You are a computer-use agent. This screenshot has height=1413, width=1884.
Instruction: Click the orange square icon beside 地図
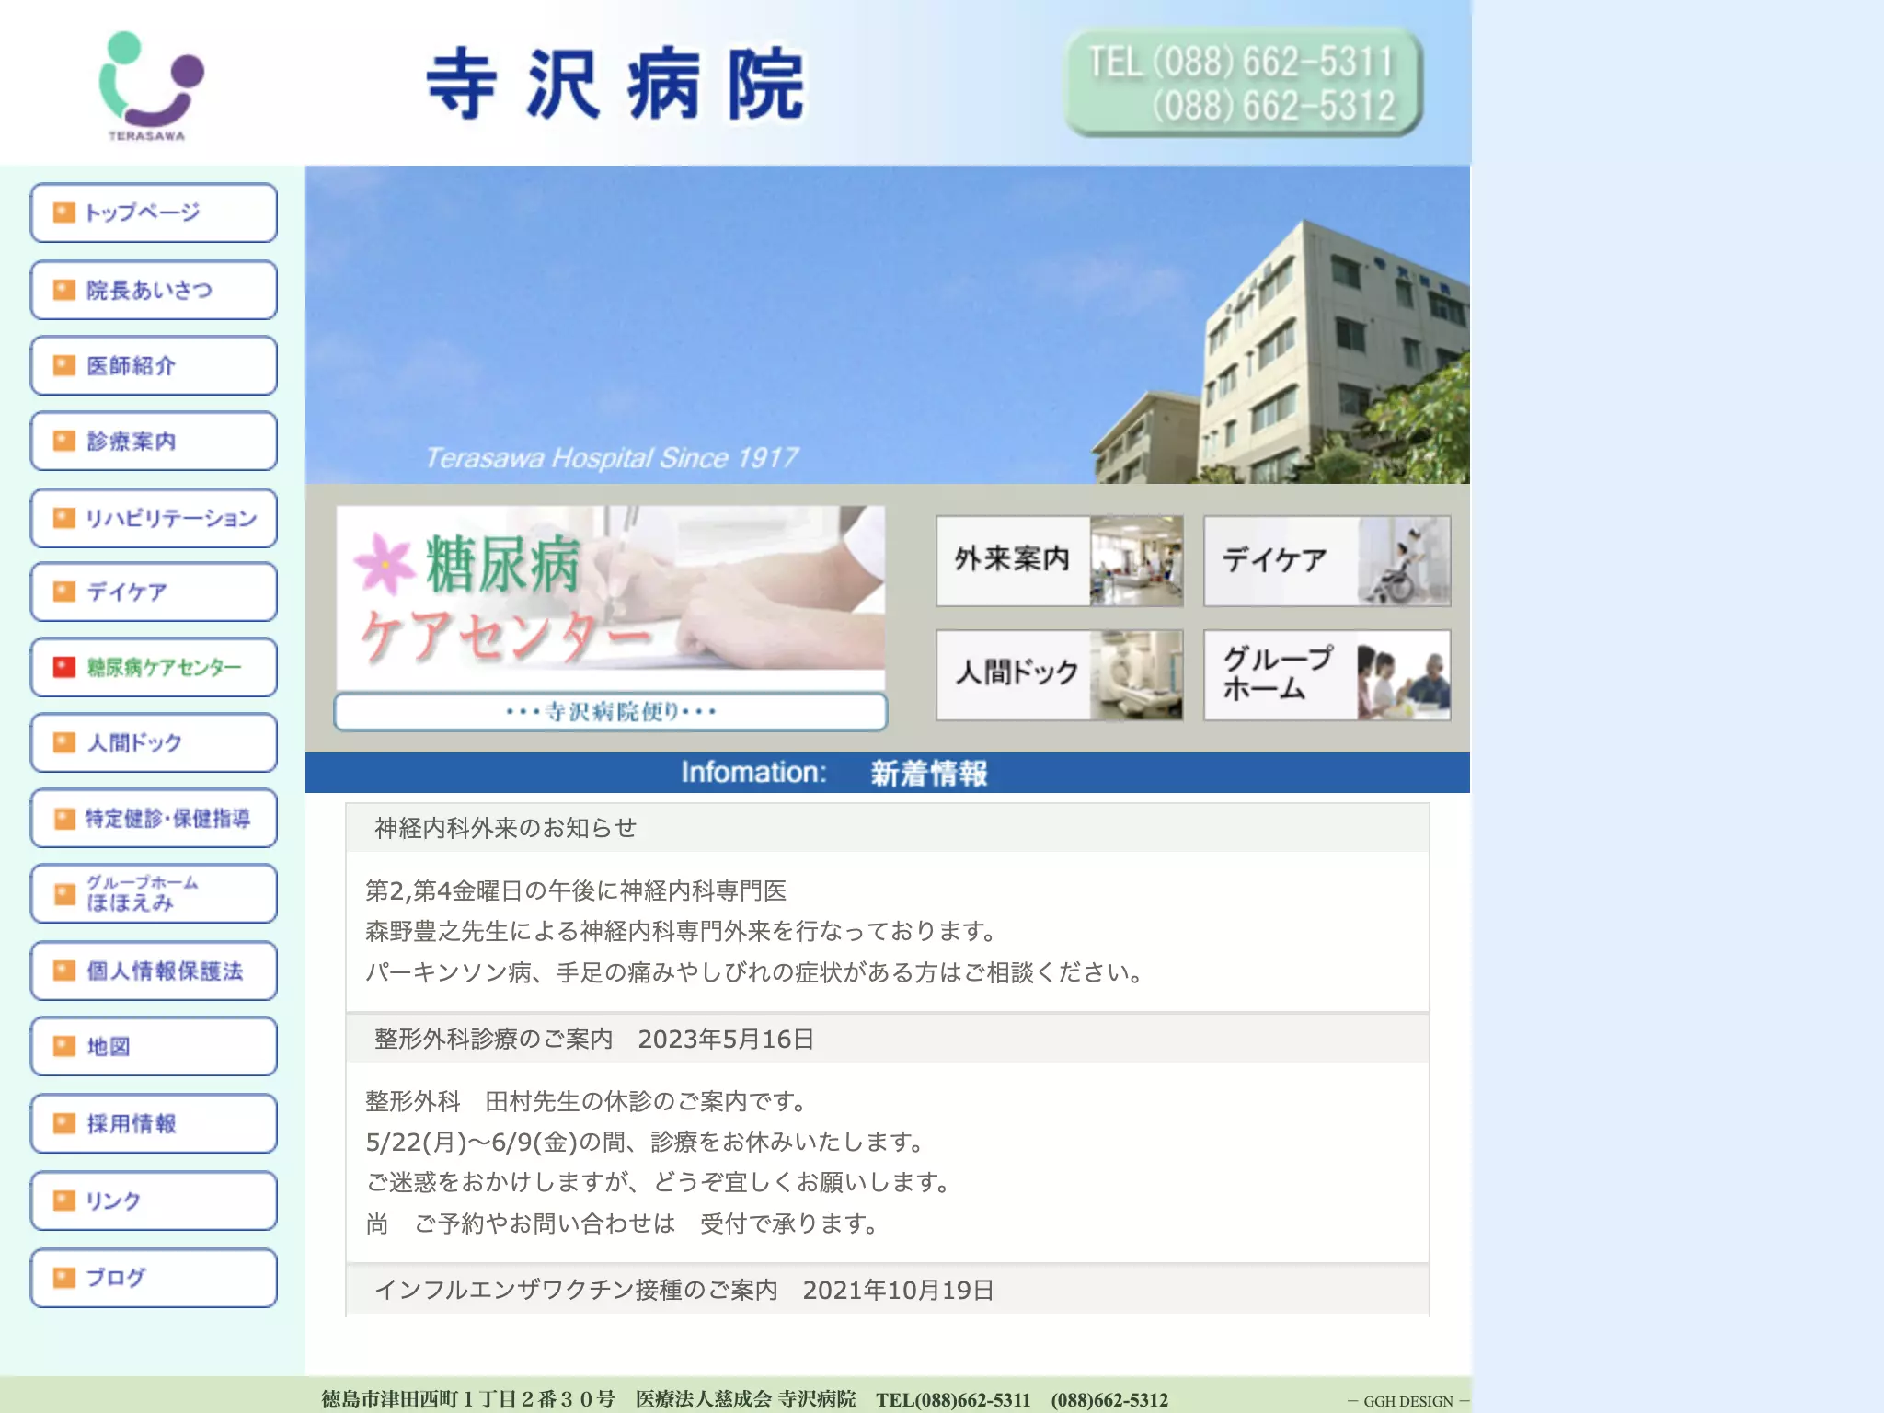(63, 1046)
